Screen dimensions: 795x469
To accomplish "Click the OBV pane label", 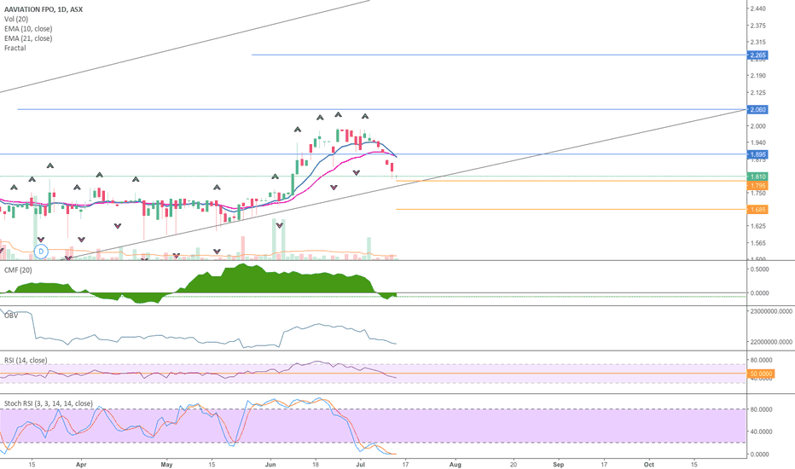I will 10,316.
